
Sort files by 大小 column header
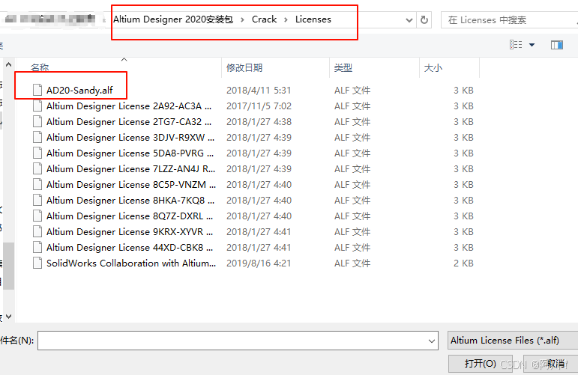433,67
